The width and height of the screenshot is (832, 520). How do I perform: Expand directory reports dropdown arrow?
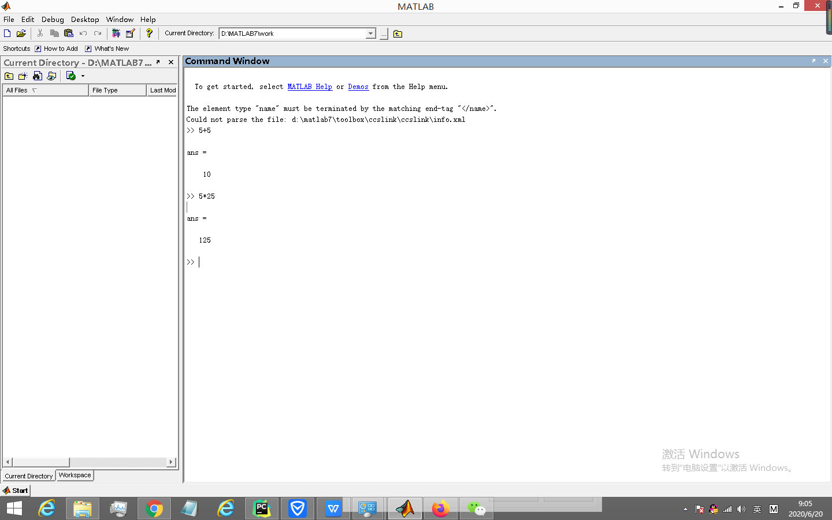pos(83,76)
